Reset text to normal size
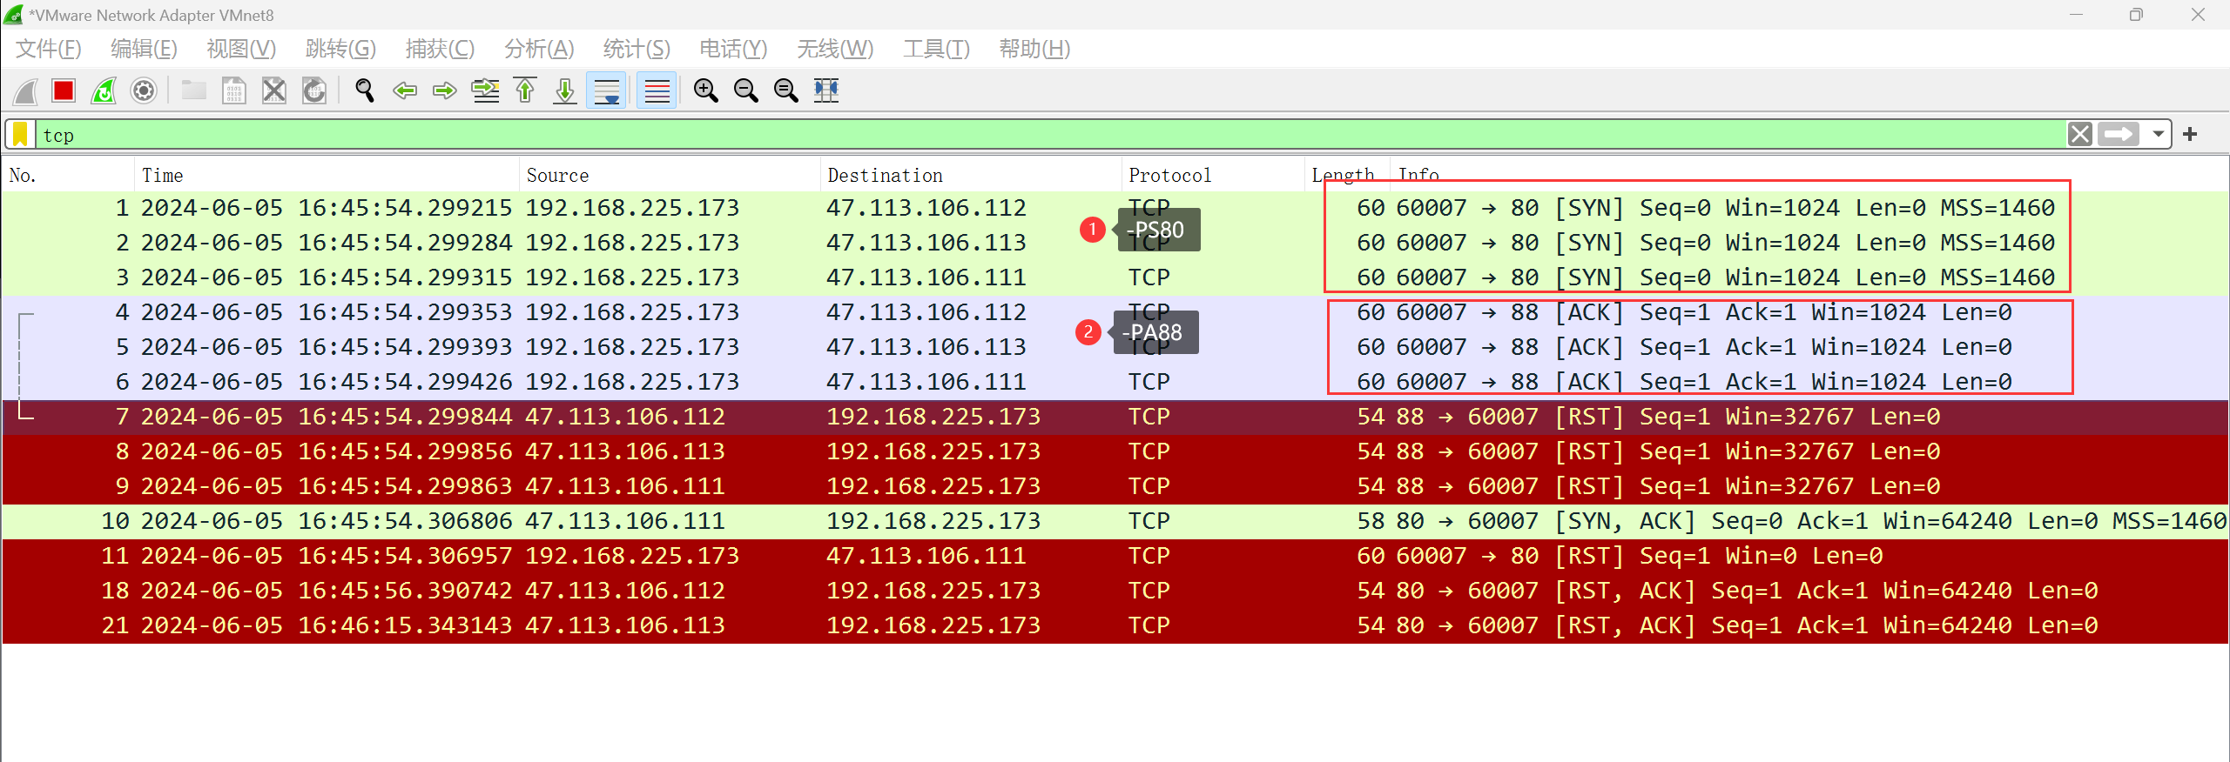 [x=785, y=90]
